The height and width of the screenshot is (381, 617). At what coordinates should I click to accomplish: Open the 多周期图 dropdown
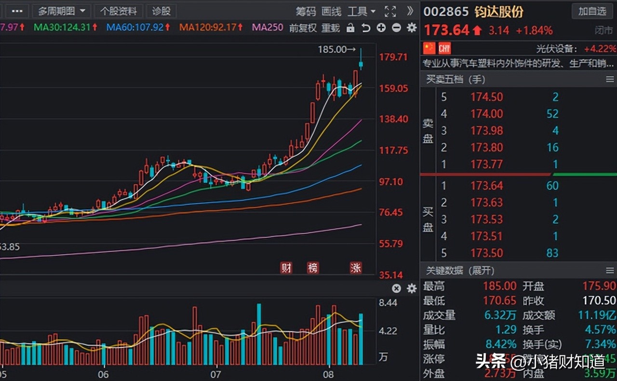[x=61, y=11]
